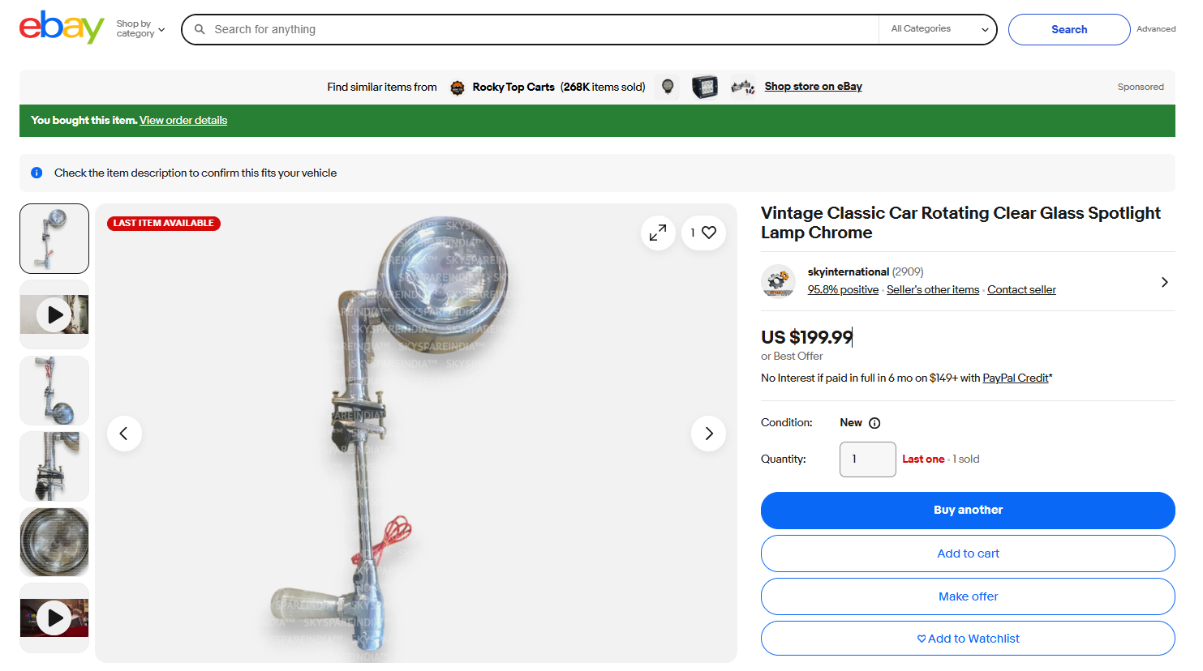This screenshot has height=671, width=1203.
Task: Go back to the previous product image
Action: coord(124,434)
